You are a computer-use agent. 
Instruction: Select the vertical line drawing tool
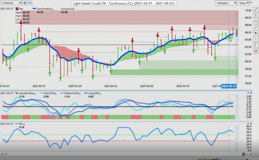pos(255,15)
